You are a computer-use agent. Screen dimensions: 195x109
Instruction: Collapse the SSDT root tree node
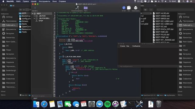pyautogui.click(x=33, y=13)
